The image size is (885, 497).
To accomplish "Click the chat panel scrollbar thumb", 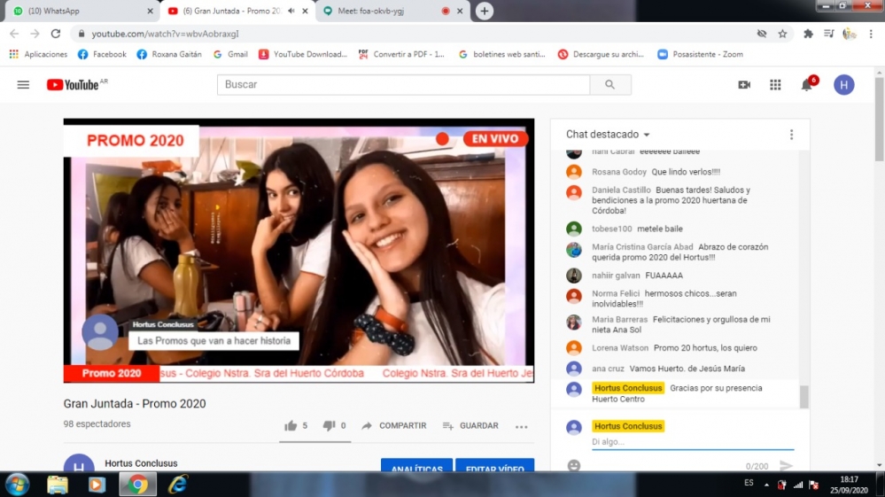I will 803,397.
